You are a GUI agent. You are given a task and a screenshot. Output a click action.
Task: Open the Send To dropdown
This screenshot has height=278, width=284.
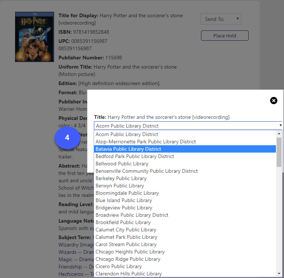point(220,19)
